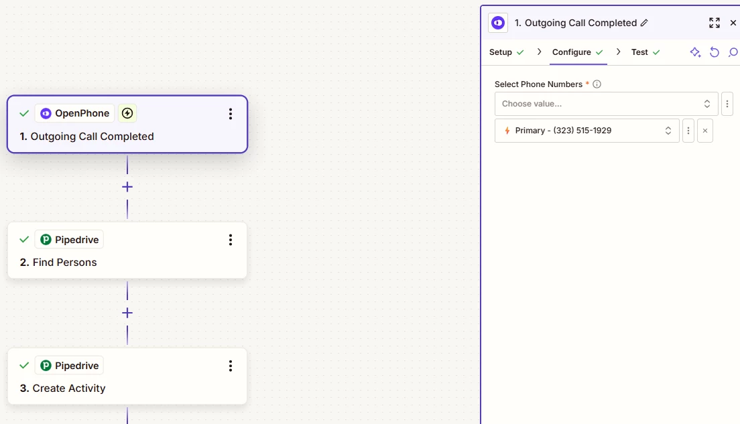Switch to the Test tab
The width and height of the screenshot is (740, 424).
point(645,52)
